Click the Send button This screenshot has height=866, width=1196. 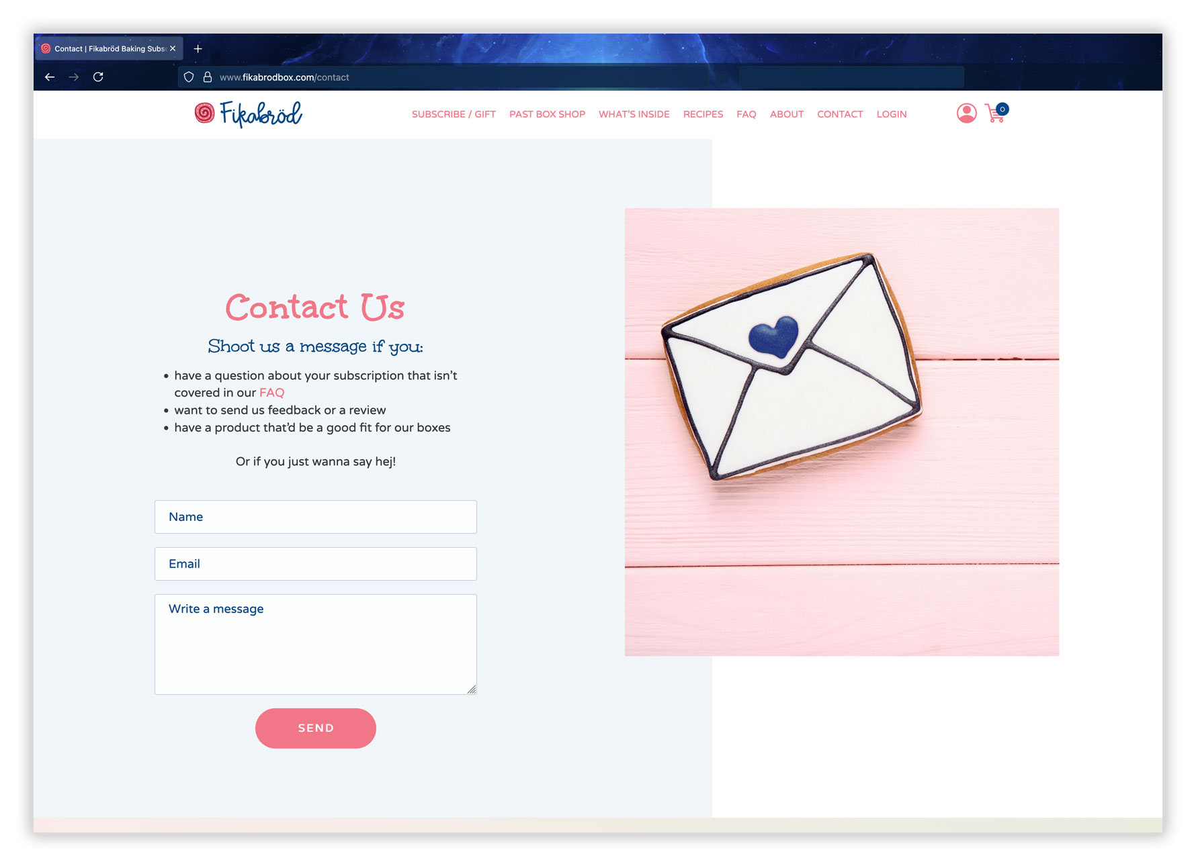(x=316, y=728)
